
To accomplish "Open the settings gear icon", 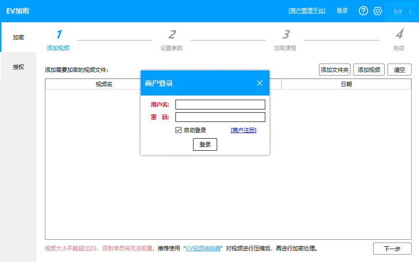I will (377, 11).
